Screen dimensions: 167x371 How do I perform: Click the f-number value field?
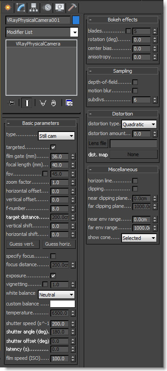click(x=60, y=209)
